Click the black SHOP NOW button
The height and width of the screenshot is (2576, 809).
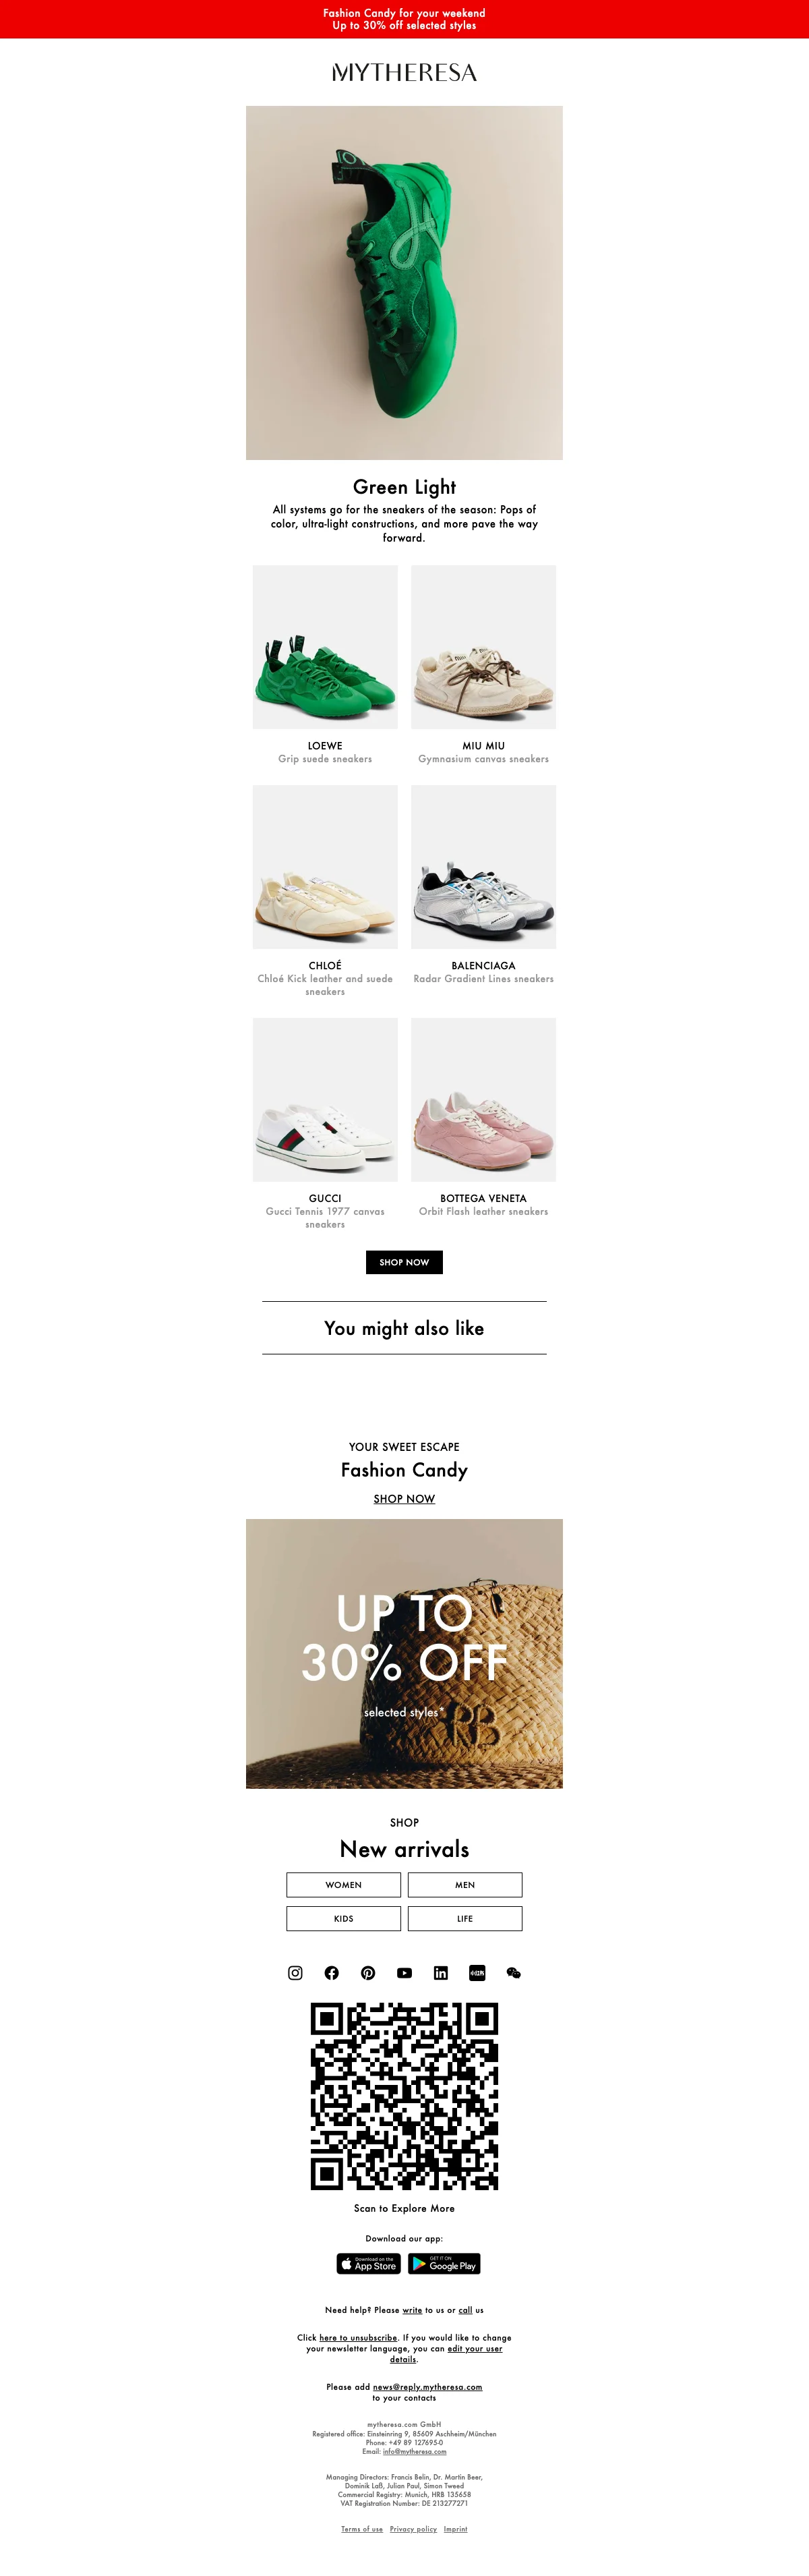point(404,1262)
